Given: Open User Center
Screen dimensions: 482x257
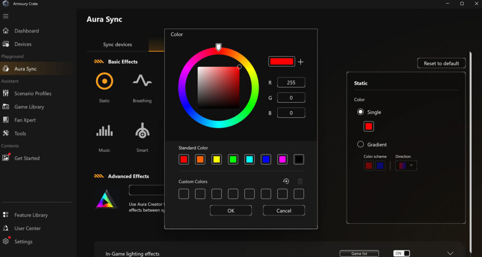Looking at the screenshot, I should click(x=27, y=228).
